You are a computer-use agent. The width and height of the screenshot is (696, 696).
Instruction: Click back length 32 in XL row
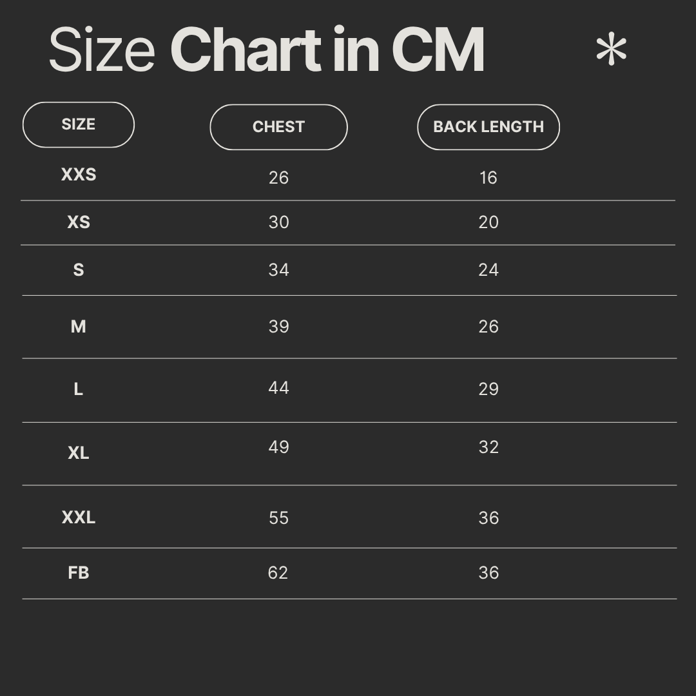tap(488, 447)
